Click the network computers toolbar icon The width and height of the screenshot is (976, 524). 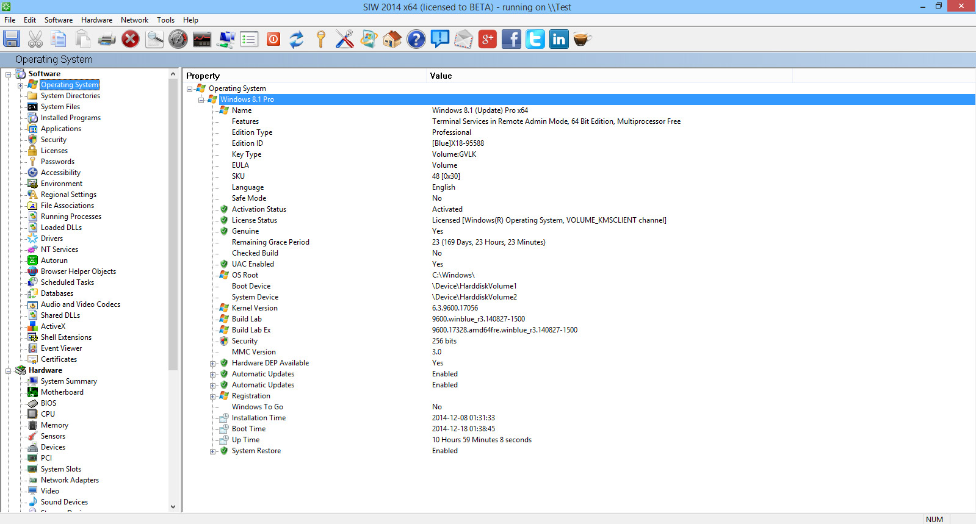[226, 39]
